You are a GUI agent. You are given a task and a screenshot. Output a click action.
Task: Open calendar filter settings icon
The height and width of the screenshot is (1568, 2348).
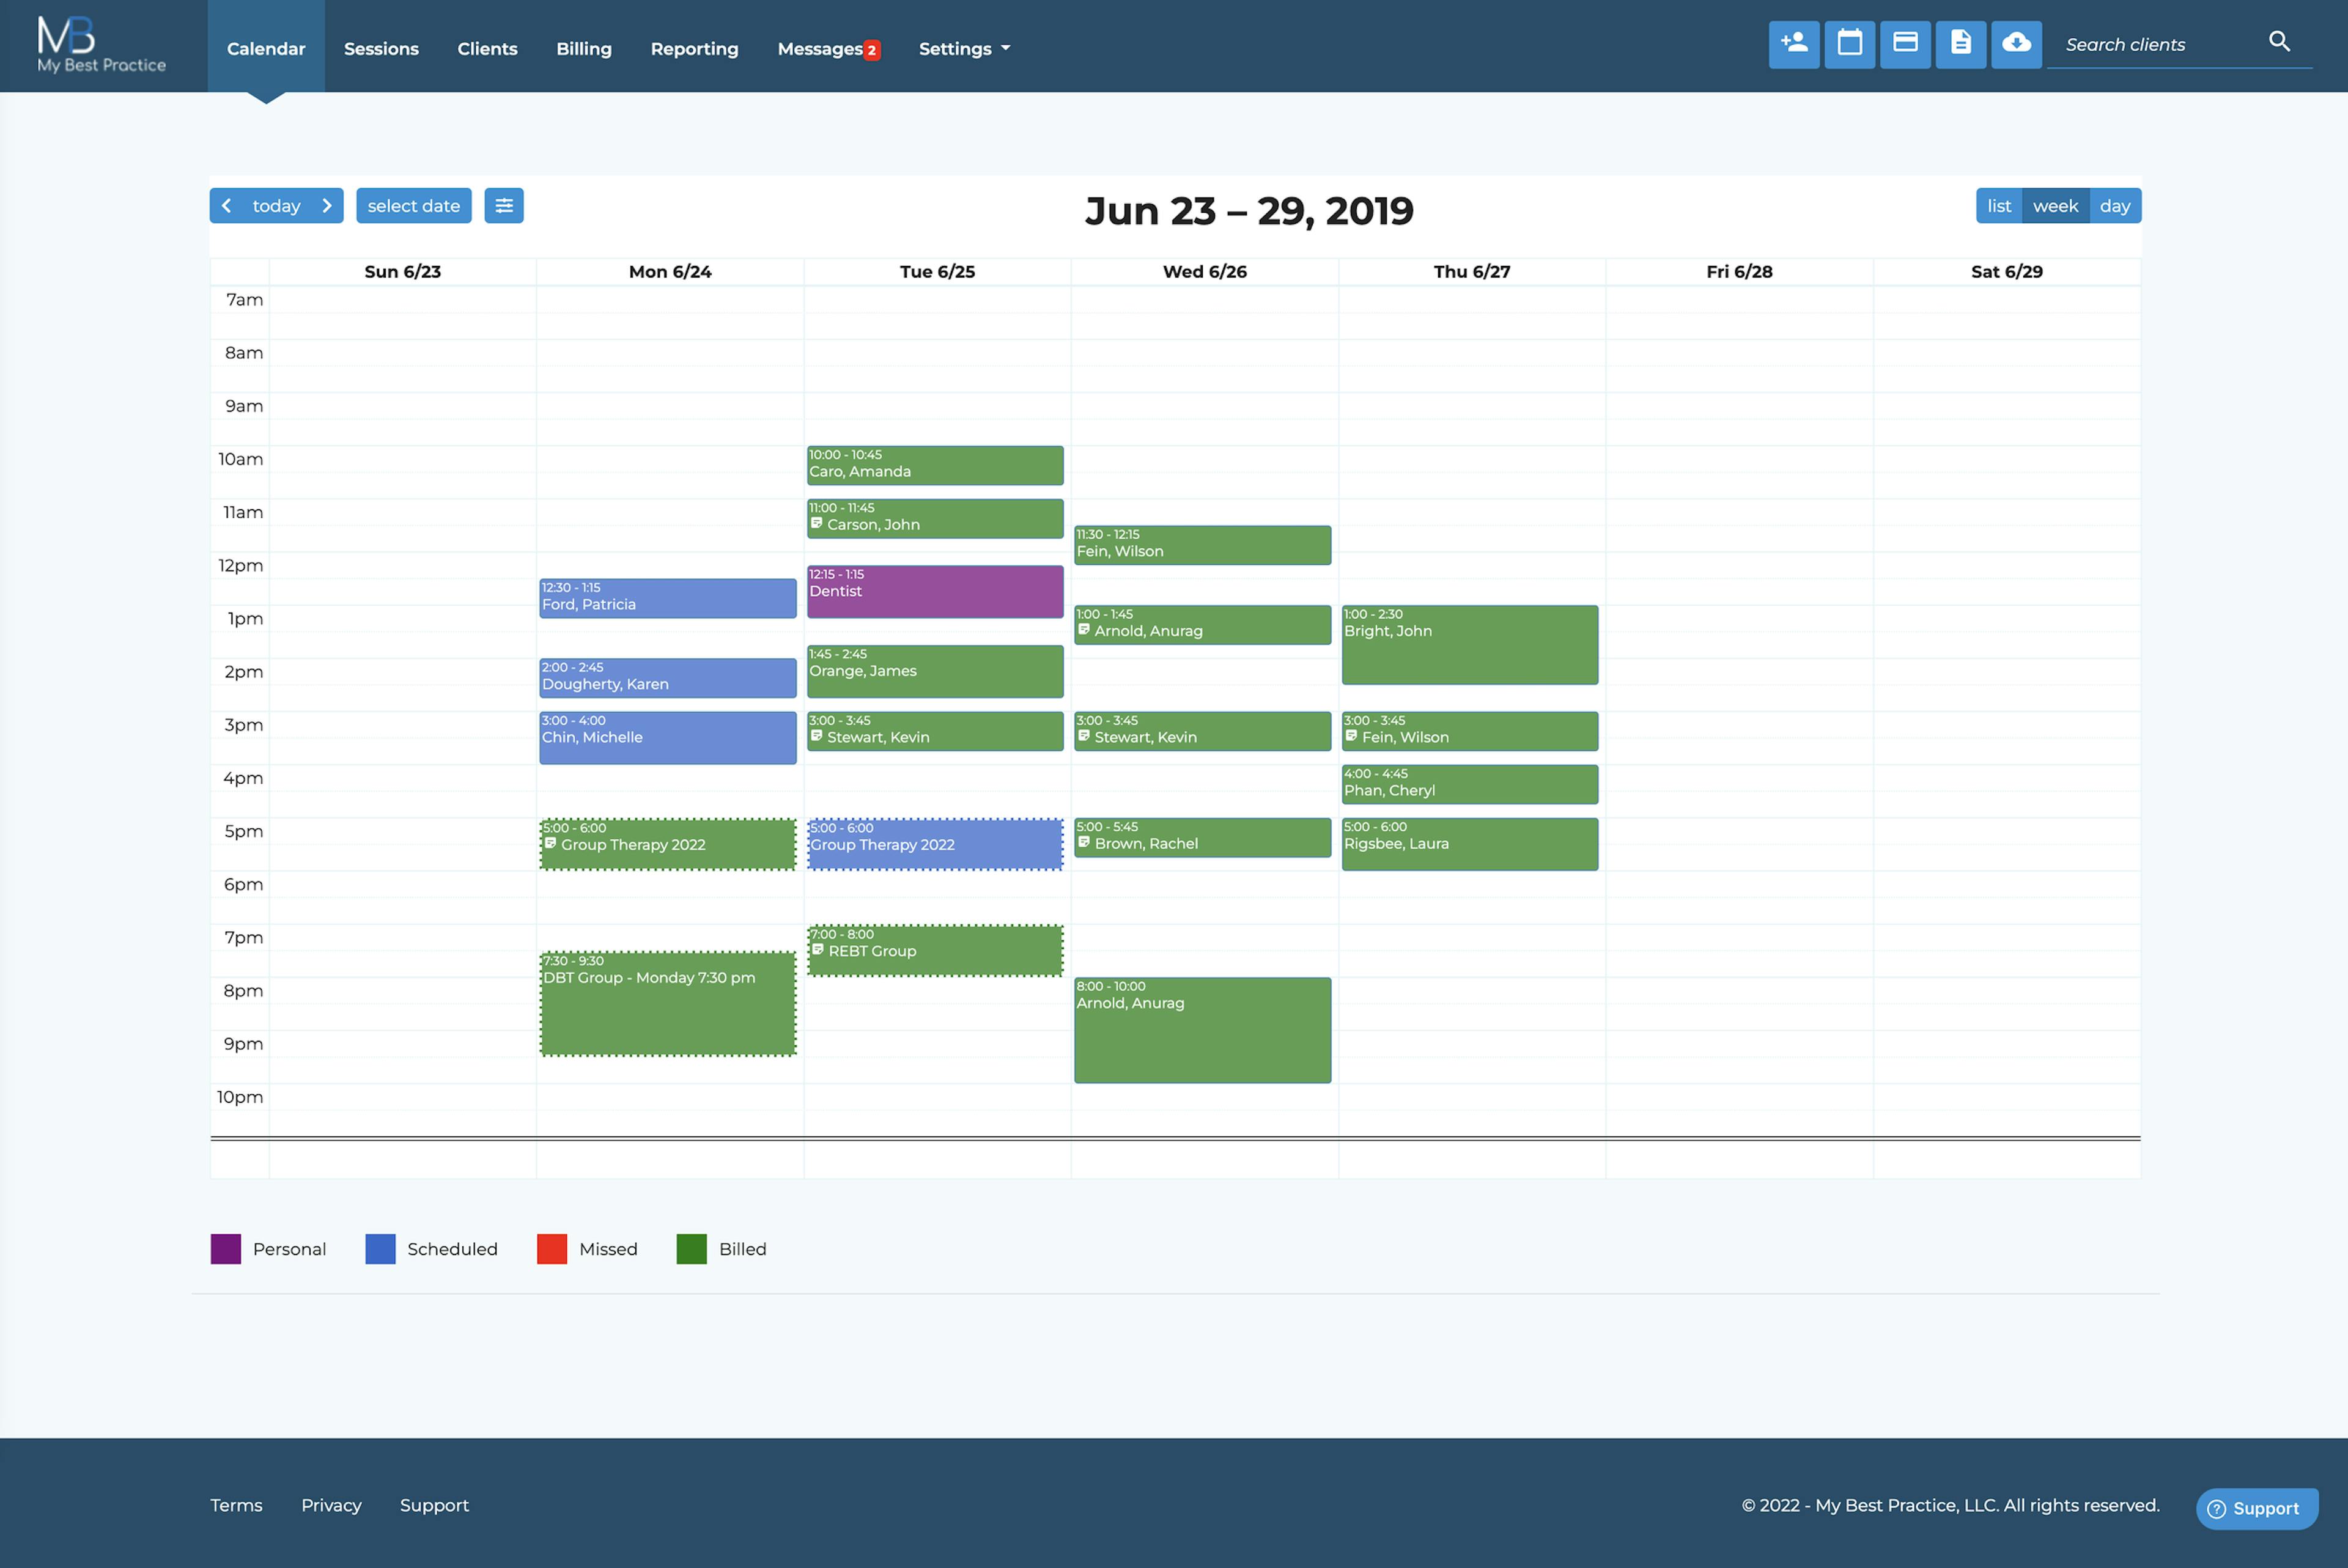[x=504, y=206]
